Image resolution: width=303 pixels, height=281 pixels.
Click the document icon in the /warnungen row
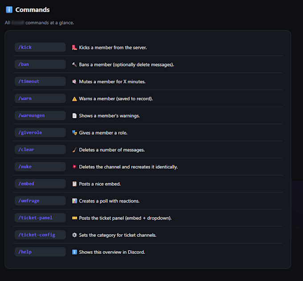(74, 116)
